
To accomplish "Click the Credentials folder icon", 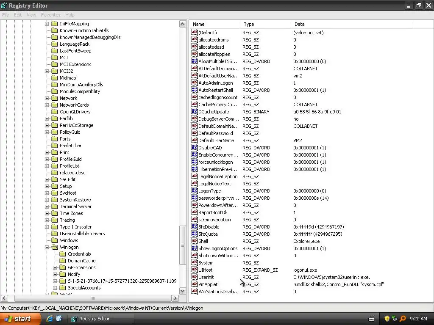I will [x=63, y=254].
